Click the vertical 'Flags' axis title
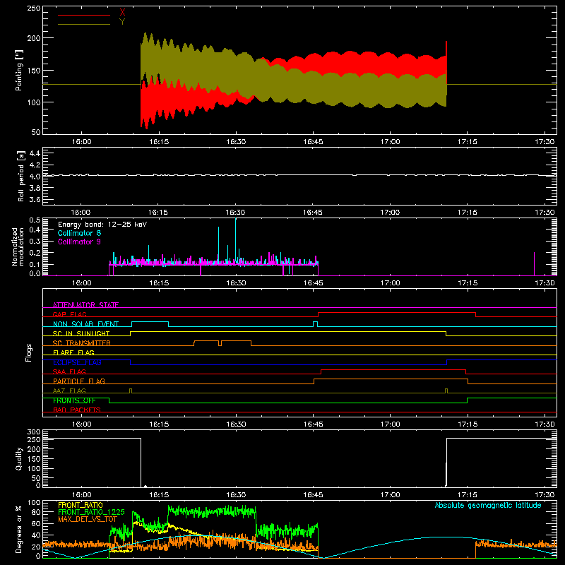 [28, 352]
